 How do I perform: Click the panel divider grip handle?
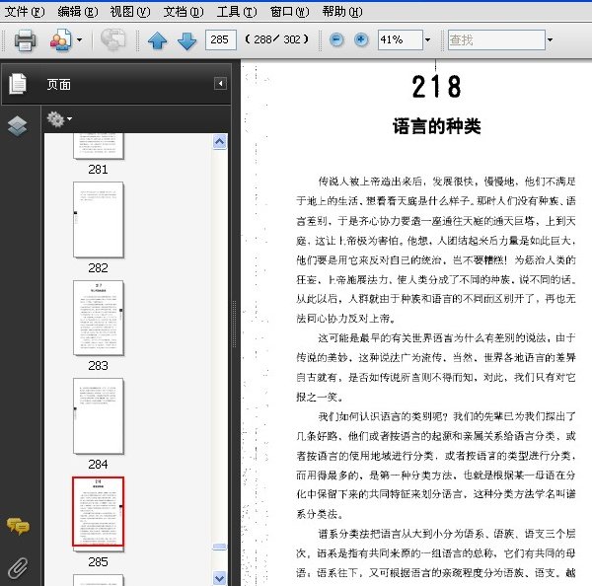click(x=235, y=324)
